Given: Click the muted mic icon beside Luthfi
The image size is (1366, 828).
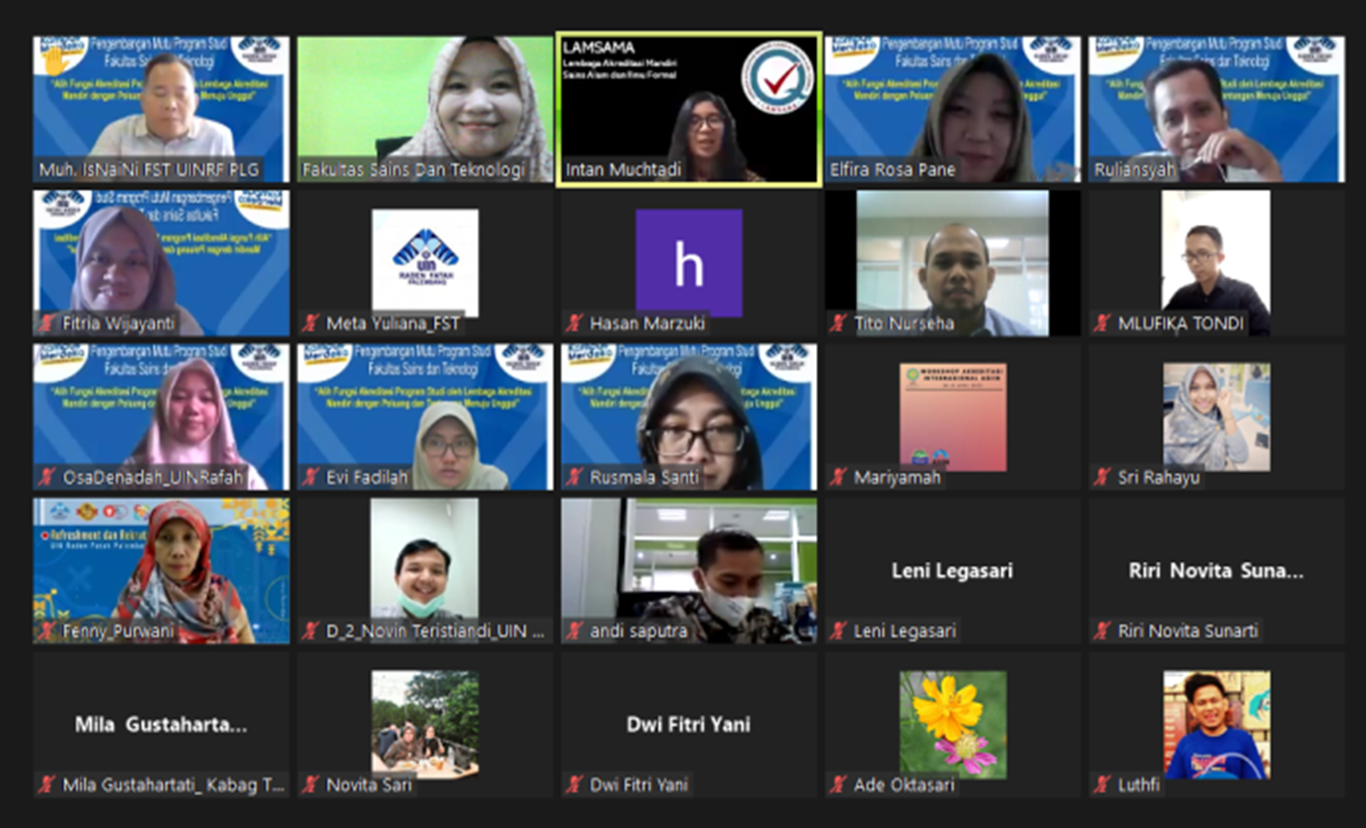Looking at the screenshot, I should [1102, 785].
